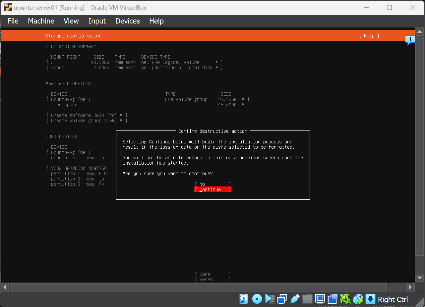Choose No in the destructive action dialog
The image size is (425, 307).
pyautogui.click(x=212, y=184)
